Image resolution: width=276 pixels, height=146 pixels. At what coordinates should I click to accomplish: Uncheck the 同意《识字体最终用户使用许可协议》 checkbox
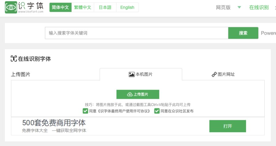(85, 111)
